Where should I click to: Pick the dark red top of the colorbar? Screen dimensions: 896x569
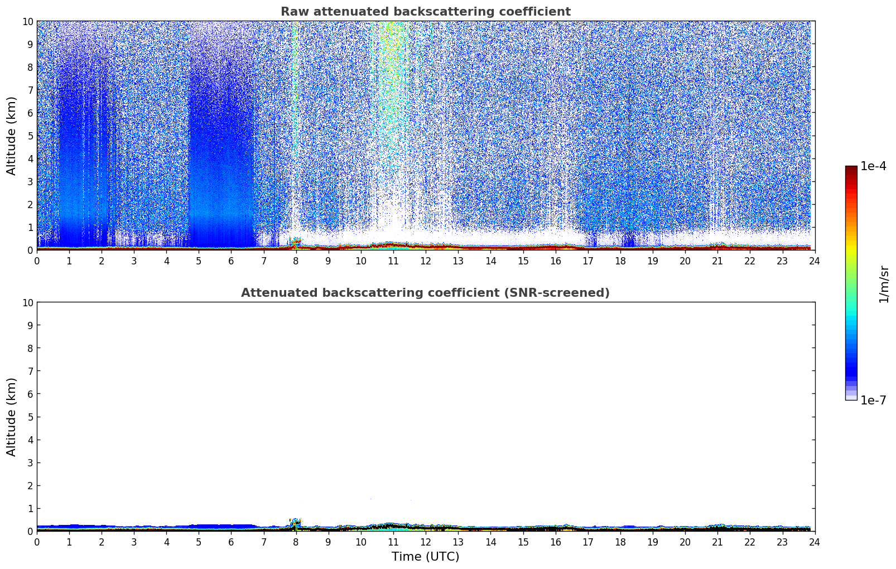pyautogui.click(x=851, y=171)
